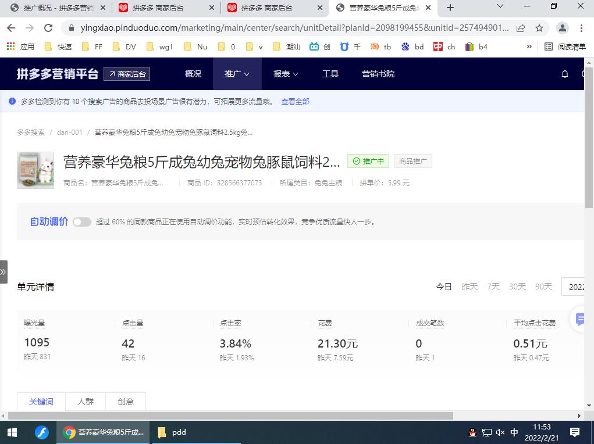
Task: Click the 商品推广 tag
Action: pos(413,161)
